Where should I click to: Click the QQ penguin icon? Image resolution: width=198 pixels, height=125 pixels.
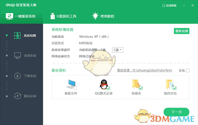coord(104,84)
